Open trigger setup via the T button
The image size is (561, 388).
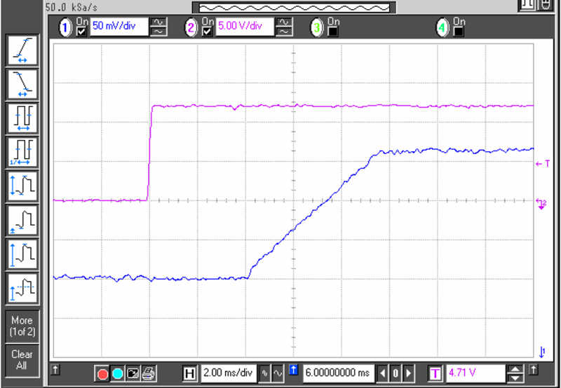tap(435, 374)
